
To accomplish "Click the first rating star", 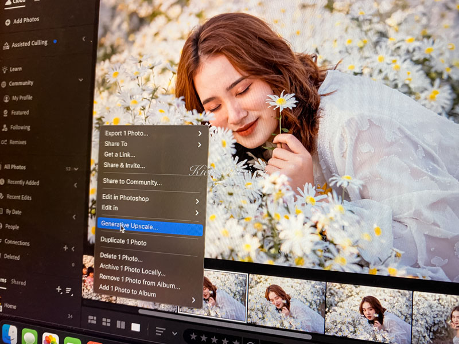I will coord(193,337).
